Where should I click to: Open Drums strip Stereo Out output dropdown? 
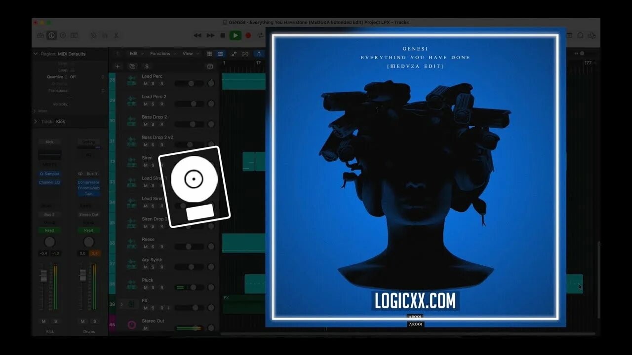tap(88, 214)
